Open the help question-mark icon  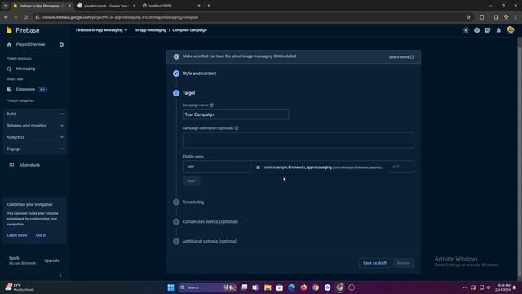476,30
